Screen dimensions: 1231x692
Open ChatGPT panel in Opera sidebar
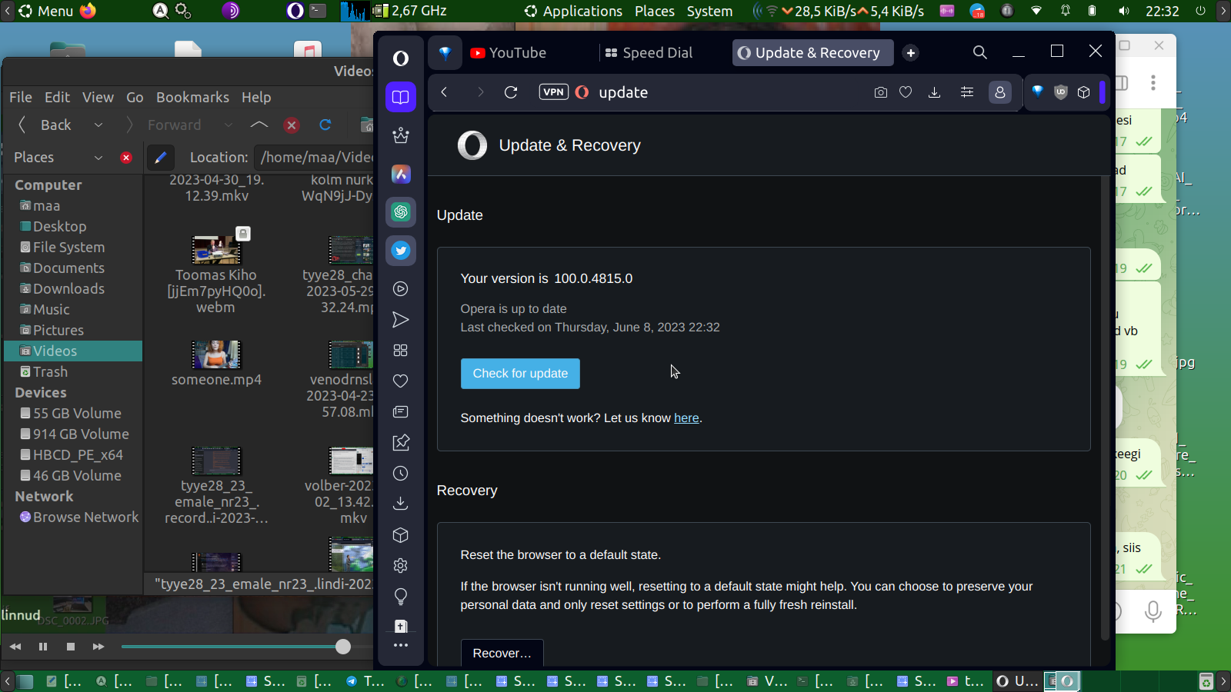(401, 212)
